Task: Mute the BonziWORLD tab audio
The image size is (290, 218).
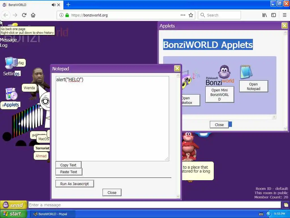Action: point(54,5)
